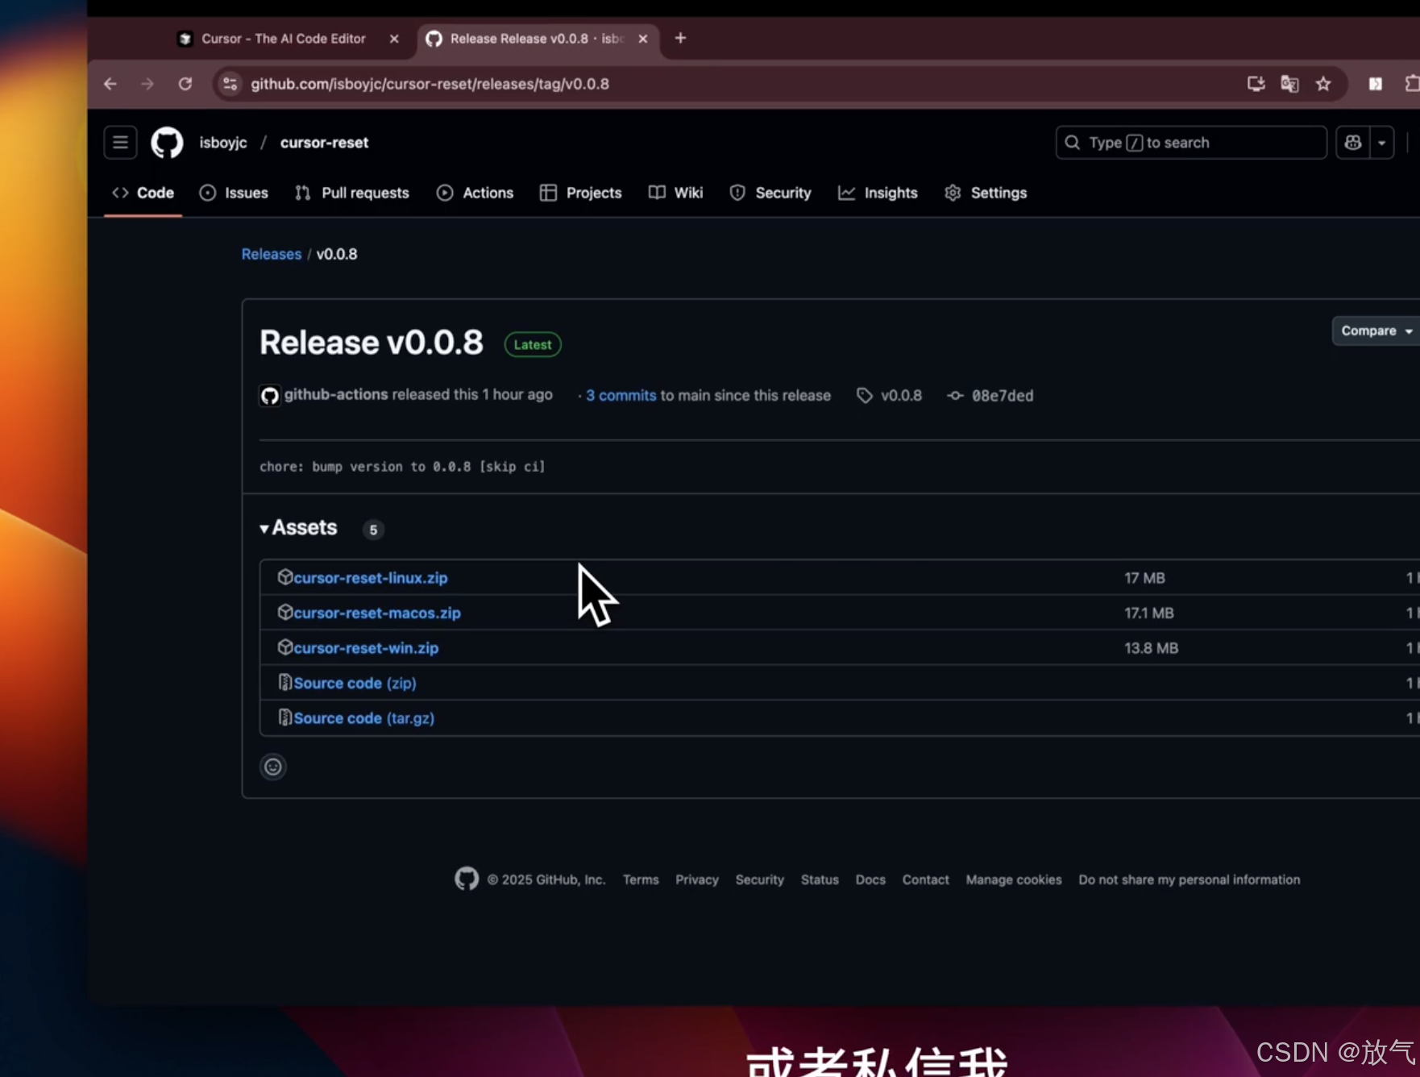Bookmark this page with the star icon
Screen dimensions: 1420x1077
[1323, 84]
